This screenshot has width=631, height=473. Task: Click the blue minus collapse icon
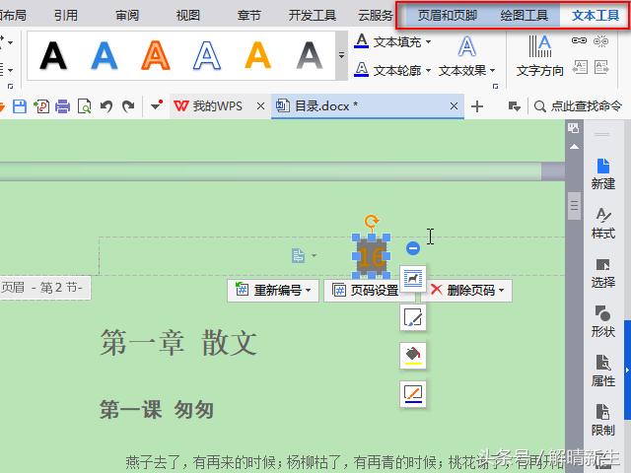pos(412,248)
